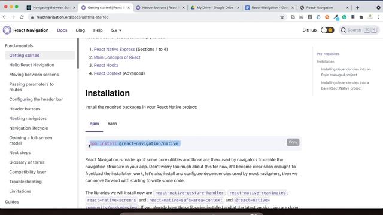Open React Context link
The width and height of the screenshot is (383, 215).
coord(108,73)
